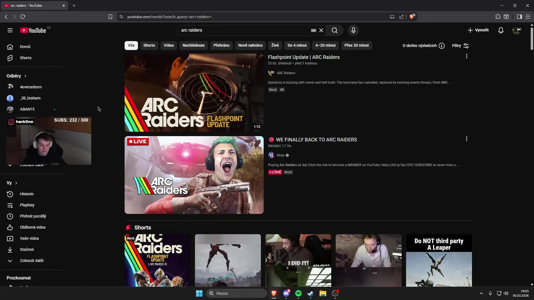Open the ARC Raiders channel link

[286, 73]
